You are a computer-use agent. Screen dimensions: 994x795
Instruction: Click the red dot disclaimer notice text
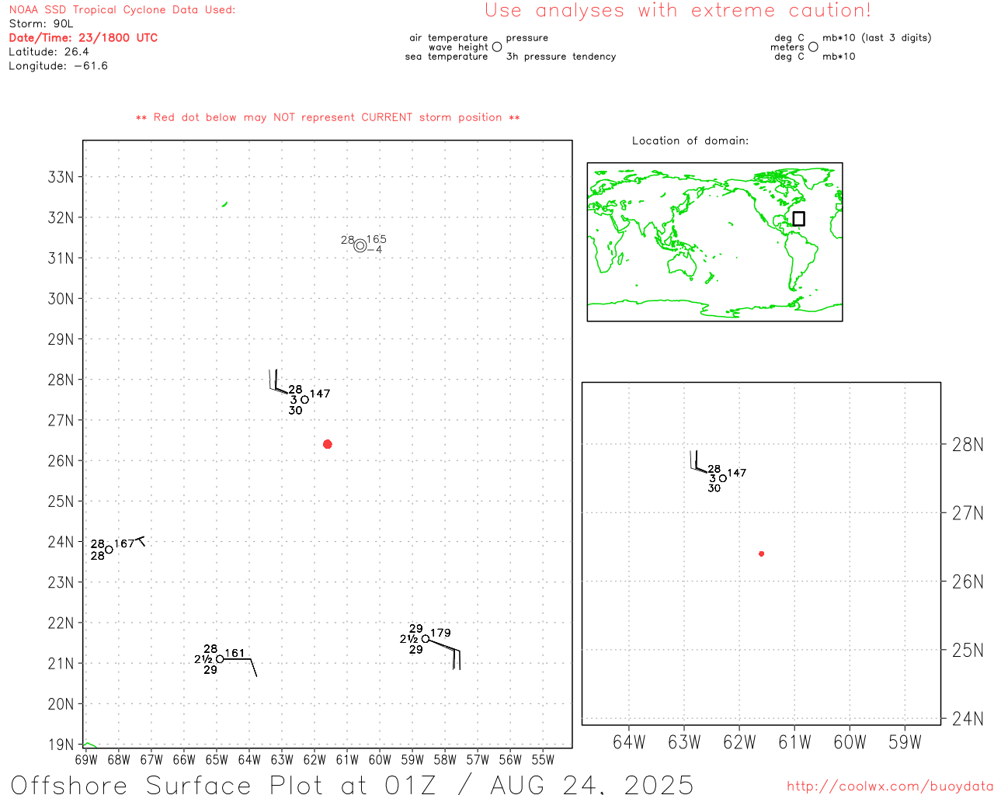328,117
